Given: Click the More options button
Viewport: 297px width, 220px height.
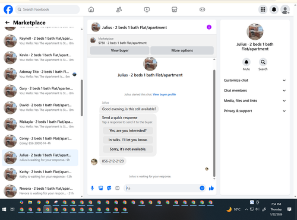Looking at the screenshot, I should click(x=182, y=50).
